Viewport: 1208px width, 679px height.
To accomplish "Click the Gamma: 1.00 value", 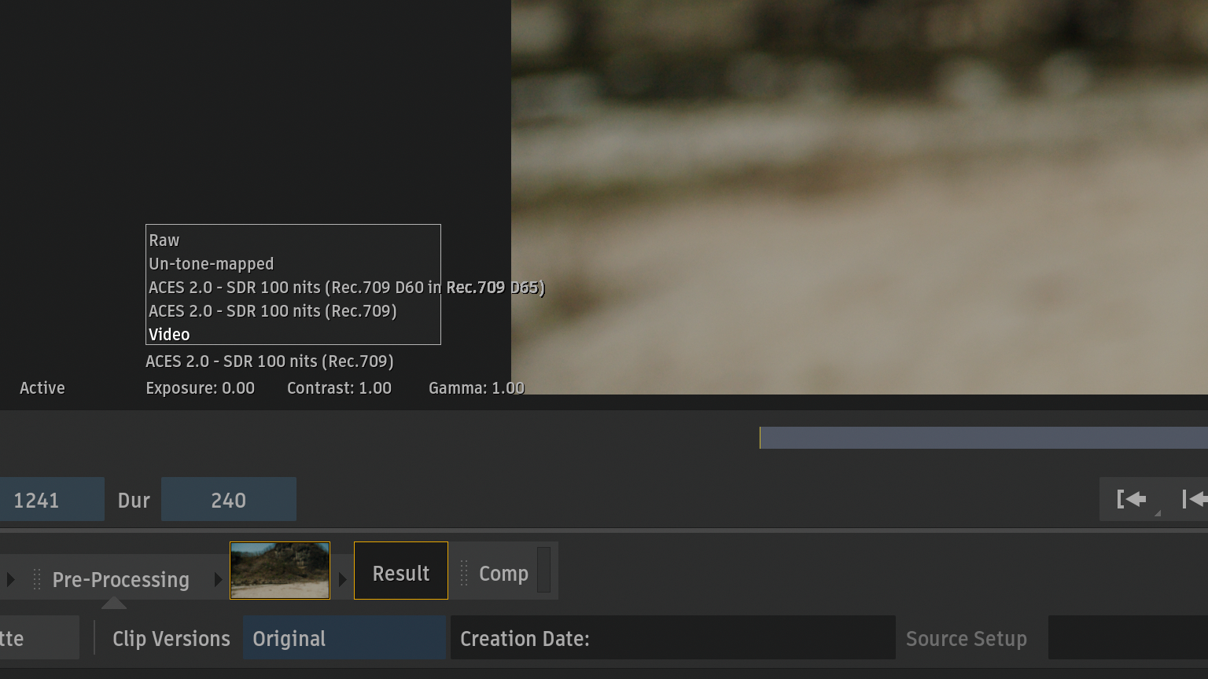I will (477, 388).
